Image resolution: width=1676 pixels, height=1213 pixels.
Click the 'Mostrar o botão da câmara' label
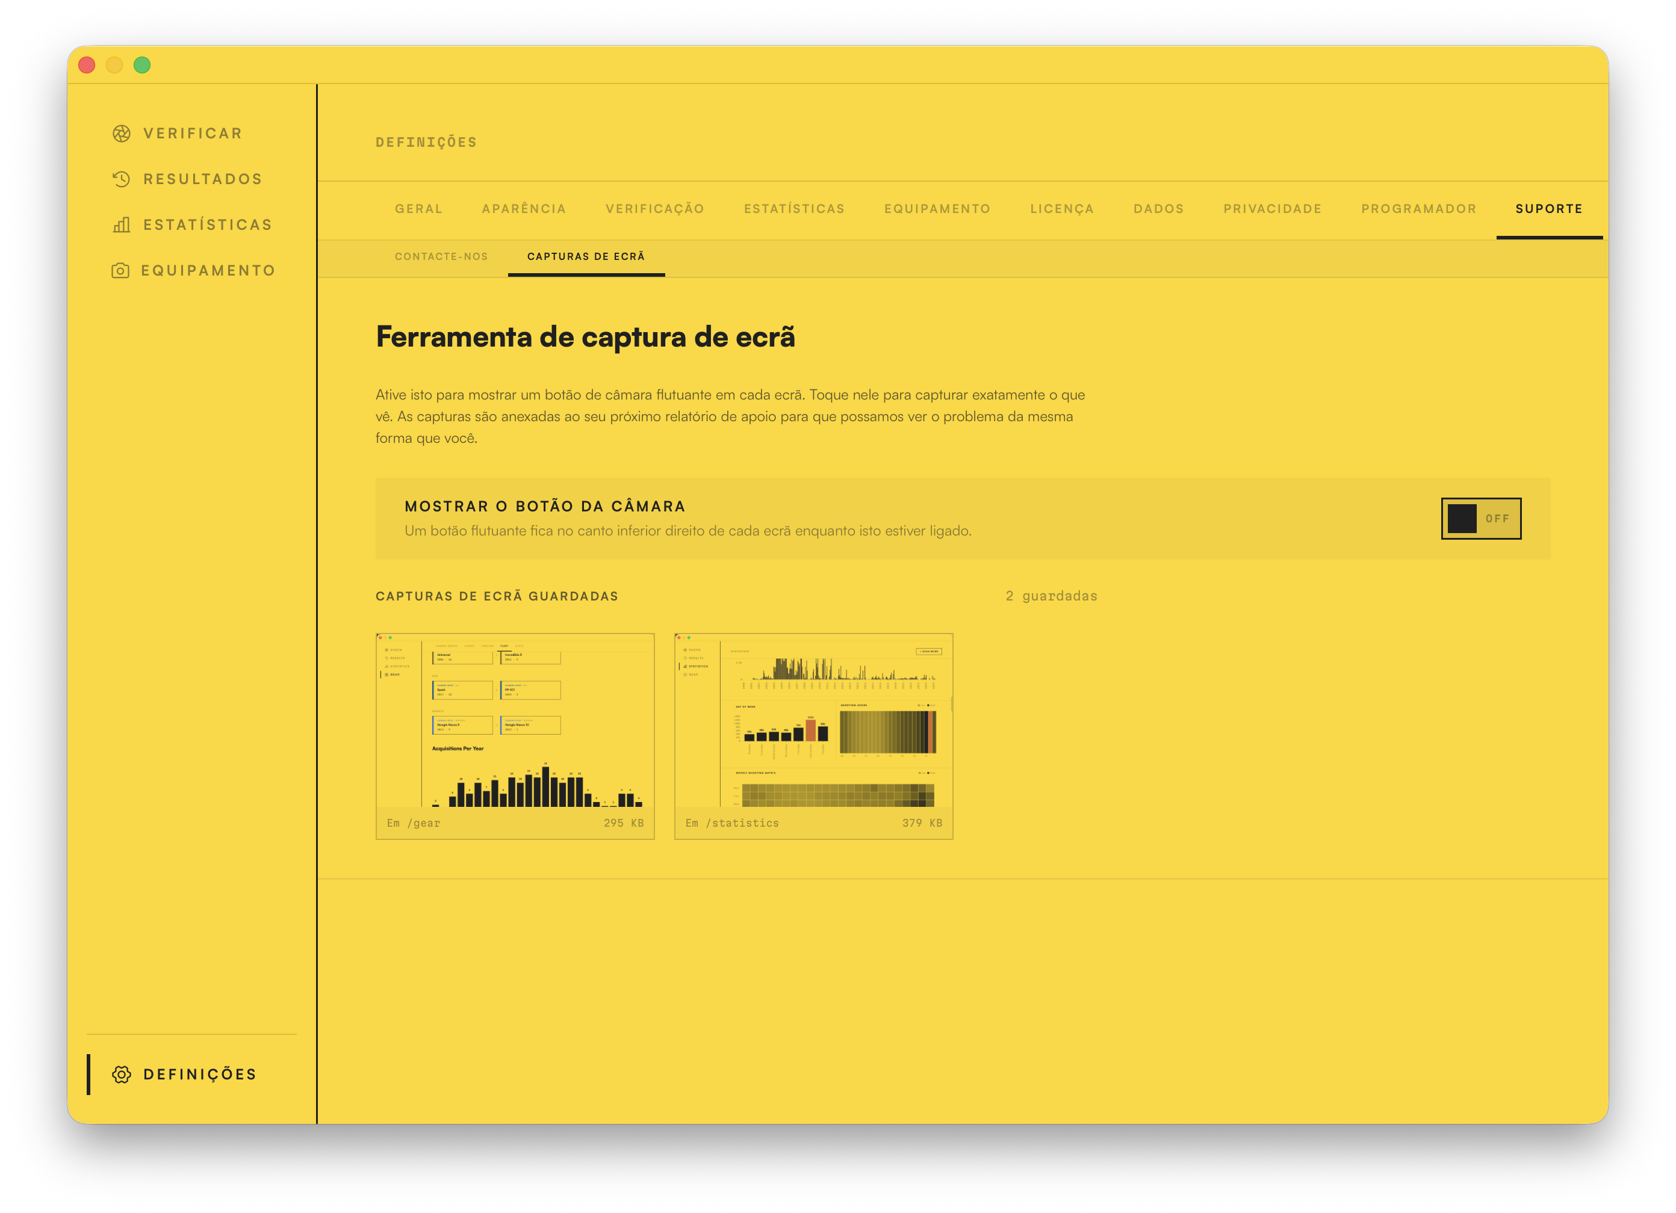545,506
